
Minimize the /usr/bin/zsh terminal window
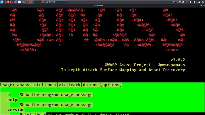point(198,6)
